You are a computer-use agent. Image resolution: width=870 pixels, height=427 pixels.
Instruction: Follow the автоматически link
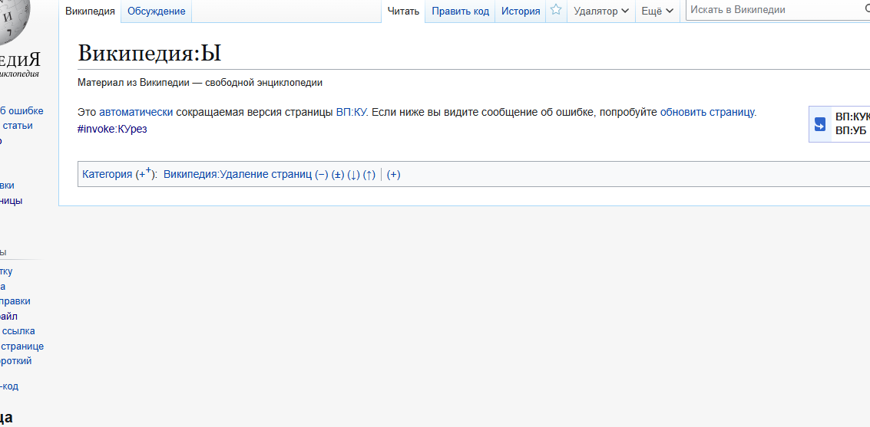point(136,113)
